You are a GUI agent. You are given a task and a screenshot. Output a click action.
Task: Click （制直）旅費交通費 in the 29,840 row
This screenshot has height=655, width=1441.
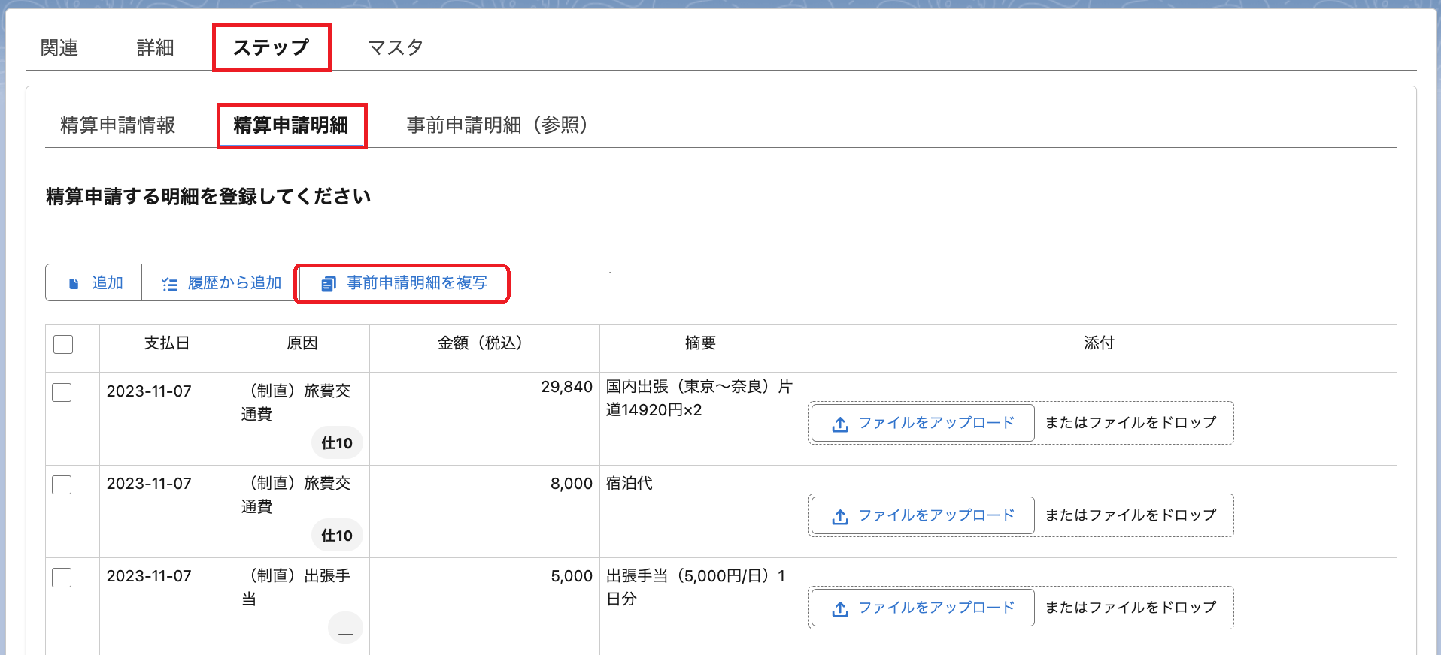(296, 403)
